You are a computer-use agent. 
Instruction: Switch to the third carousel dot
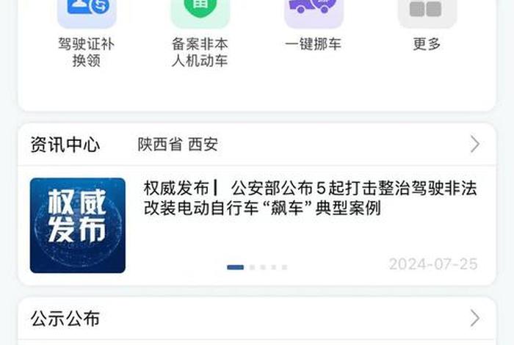(263, 267)
